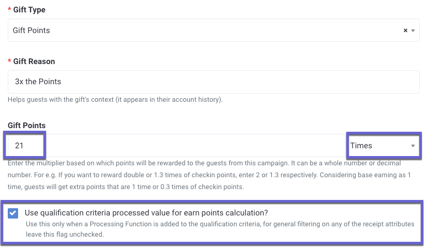Click the Gift Type field label

pos(30,10)
